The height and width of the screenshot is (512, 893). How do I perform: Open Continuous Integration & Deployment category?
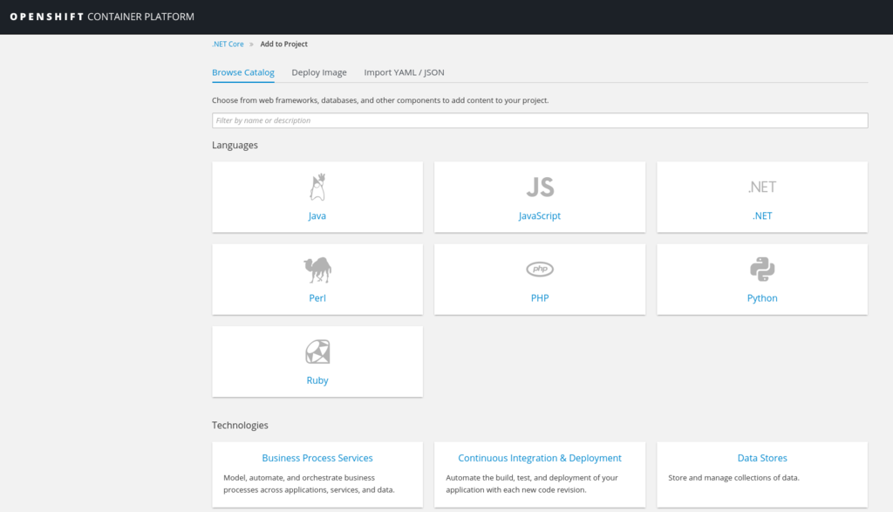(540, 458)
